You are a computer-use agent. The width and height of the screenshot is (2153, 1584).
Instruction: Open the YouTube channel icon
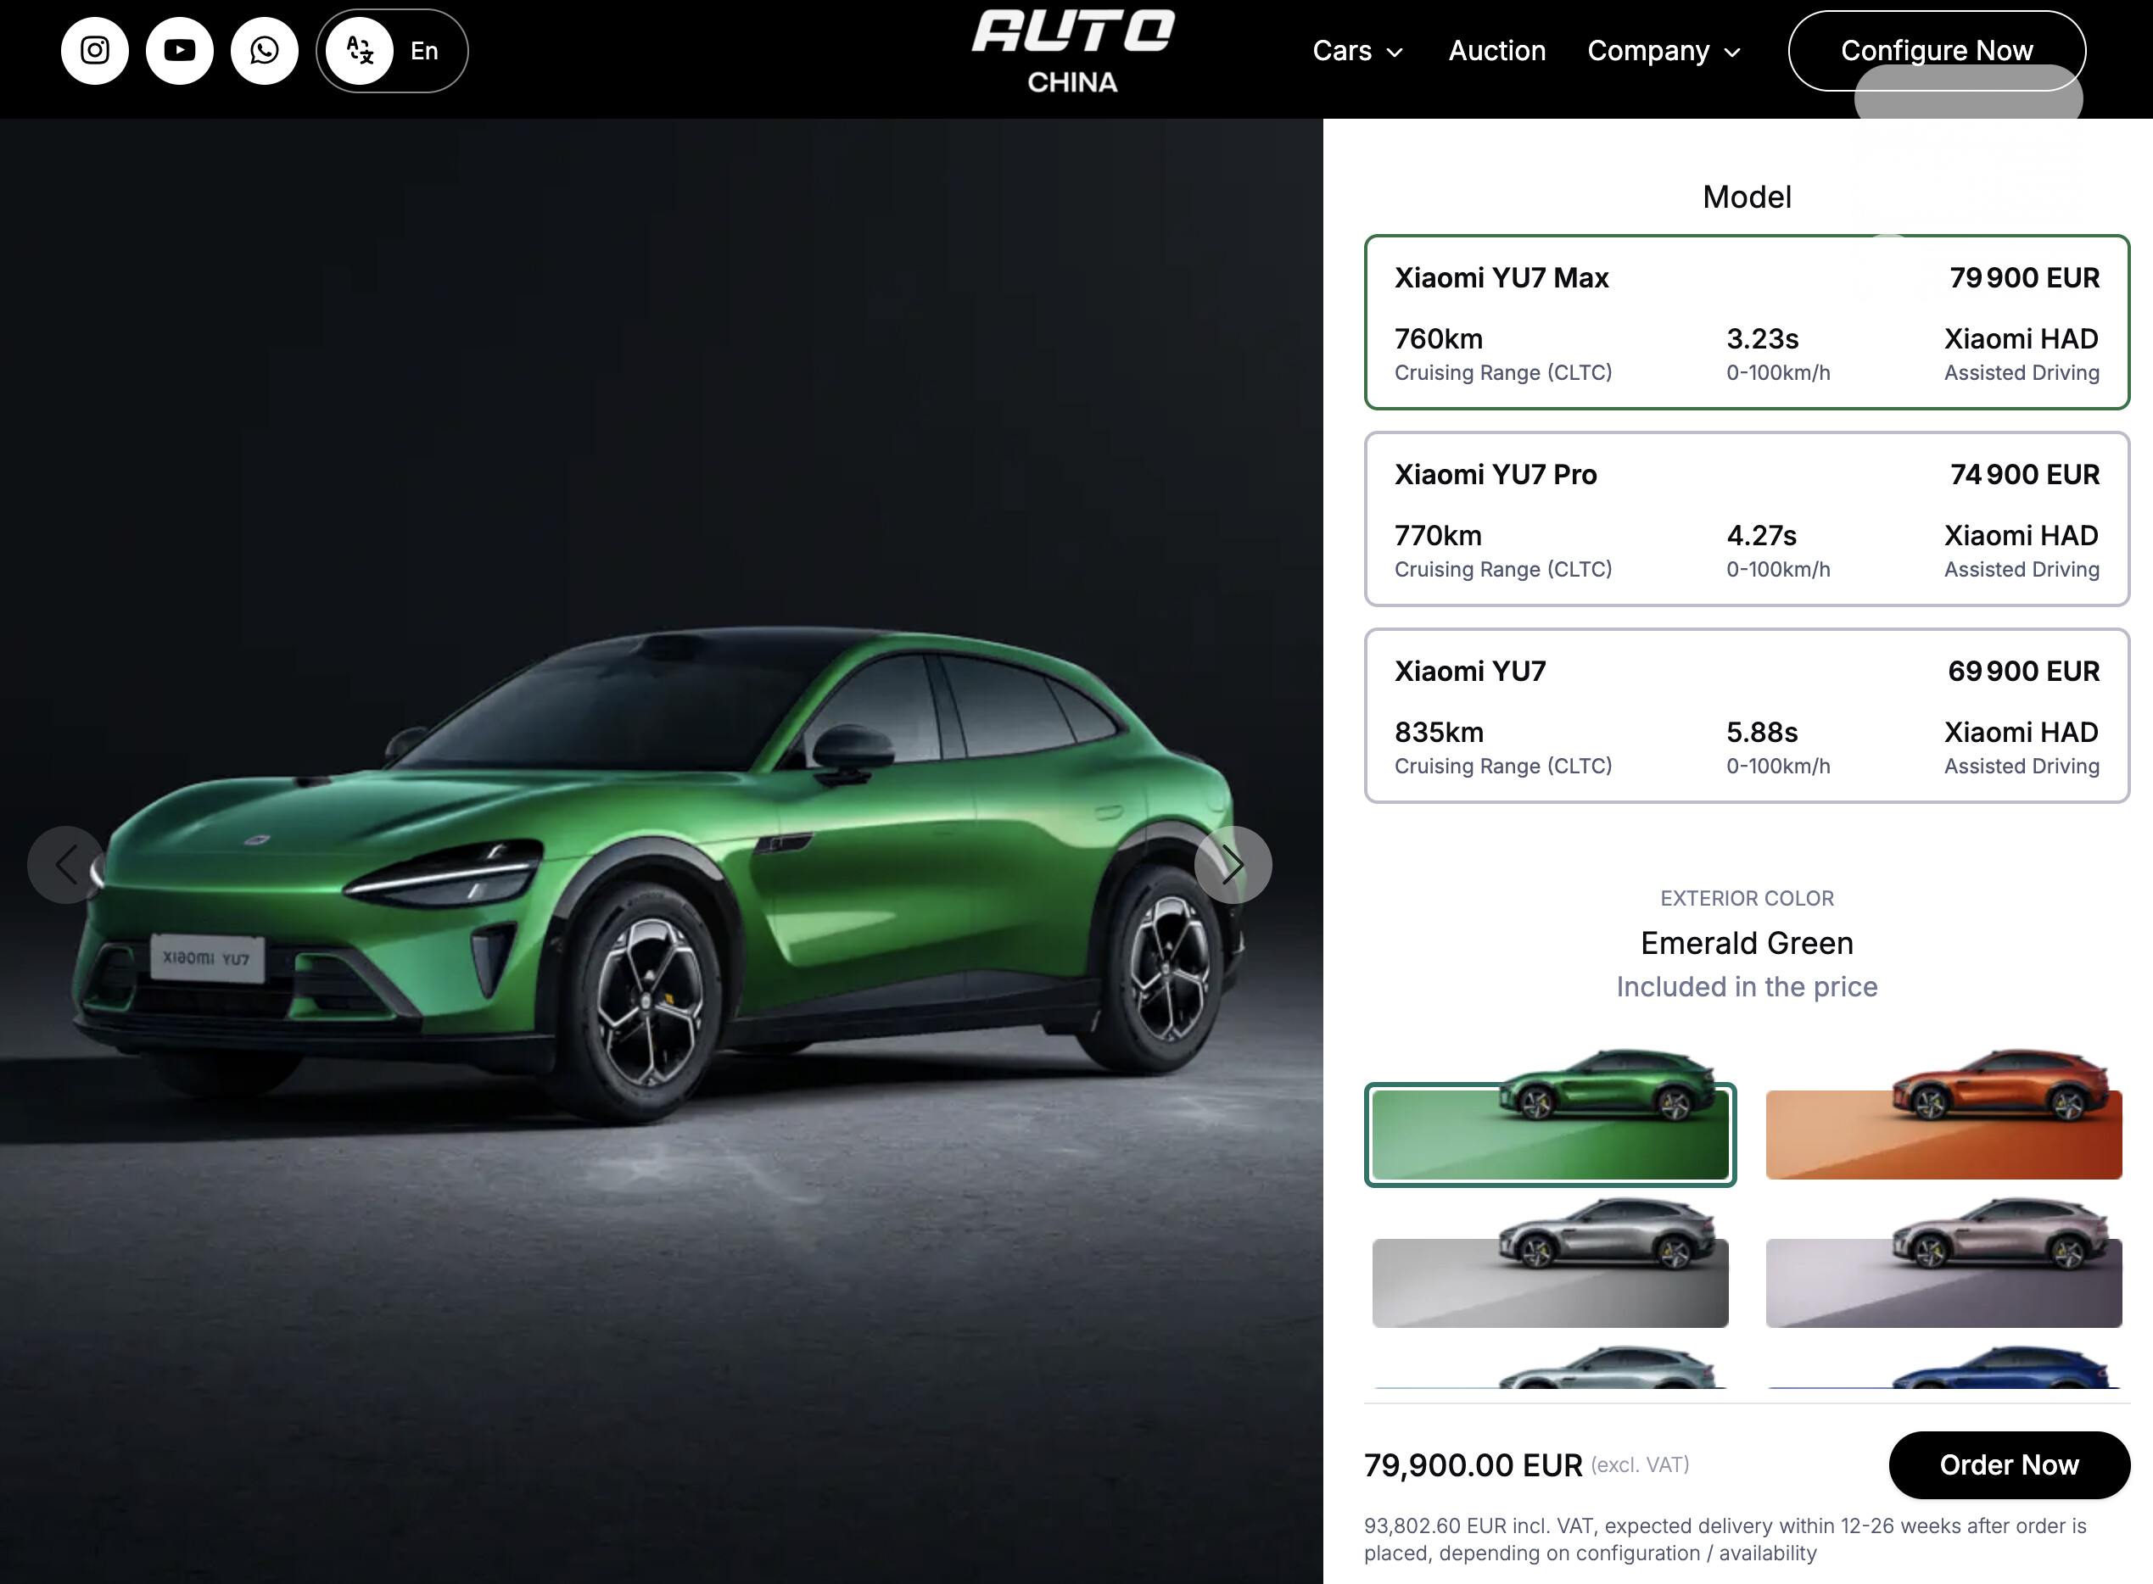tap(179, 51)
